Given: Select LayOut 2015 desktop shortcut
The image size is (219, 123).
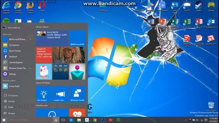Looking at the screenshot, I should coord(211,40).
